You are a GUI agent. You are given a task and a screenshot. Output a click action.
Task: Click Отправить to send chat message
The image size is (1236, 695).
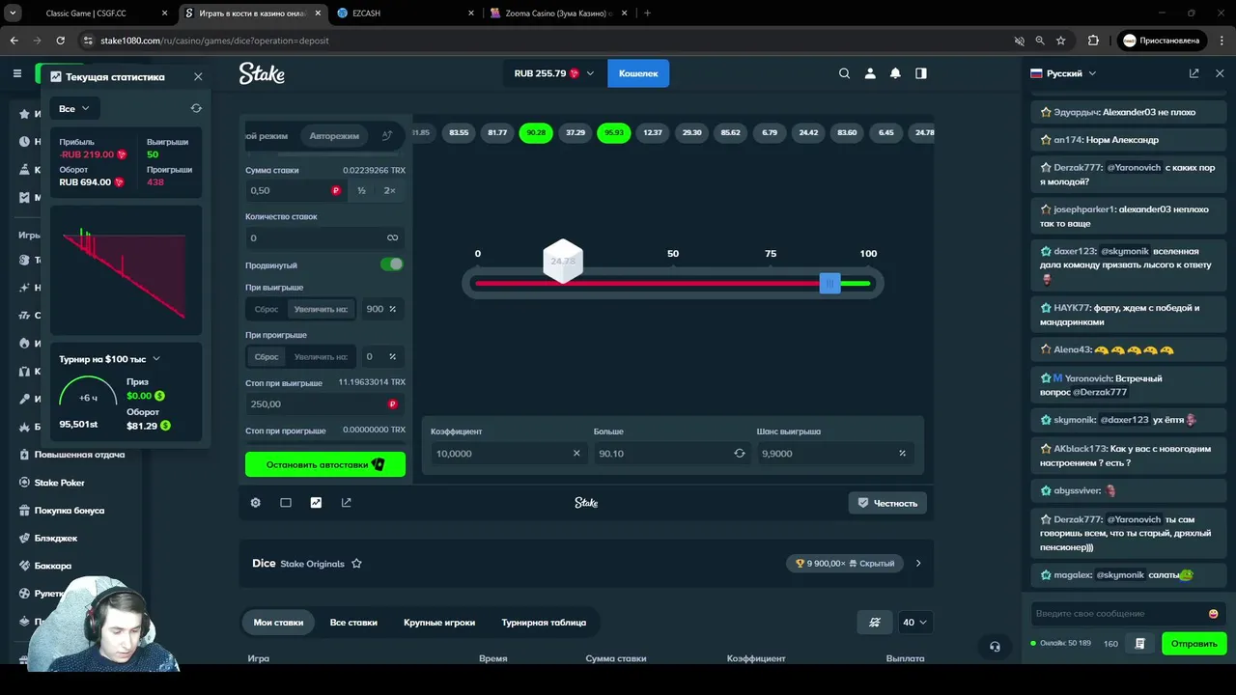click(x=1194, y=644)
